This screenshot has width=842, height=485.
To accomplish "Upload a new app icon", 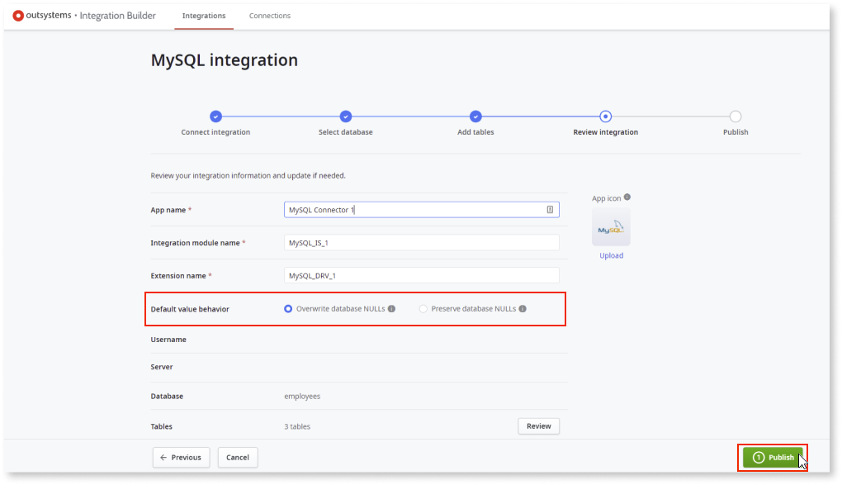I will pos(611,255).
